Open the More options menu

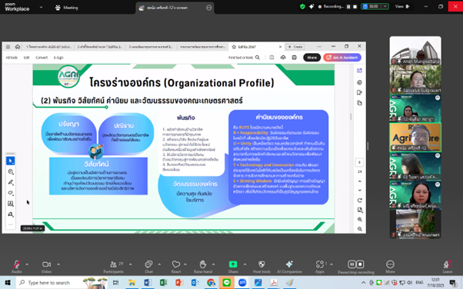click(x=390, y=266)
